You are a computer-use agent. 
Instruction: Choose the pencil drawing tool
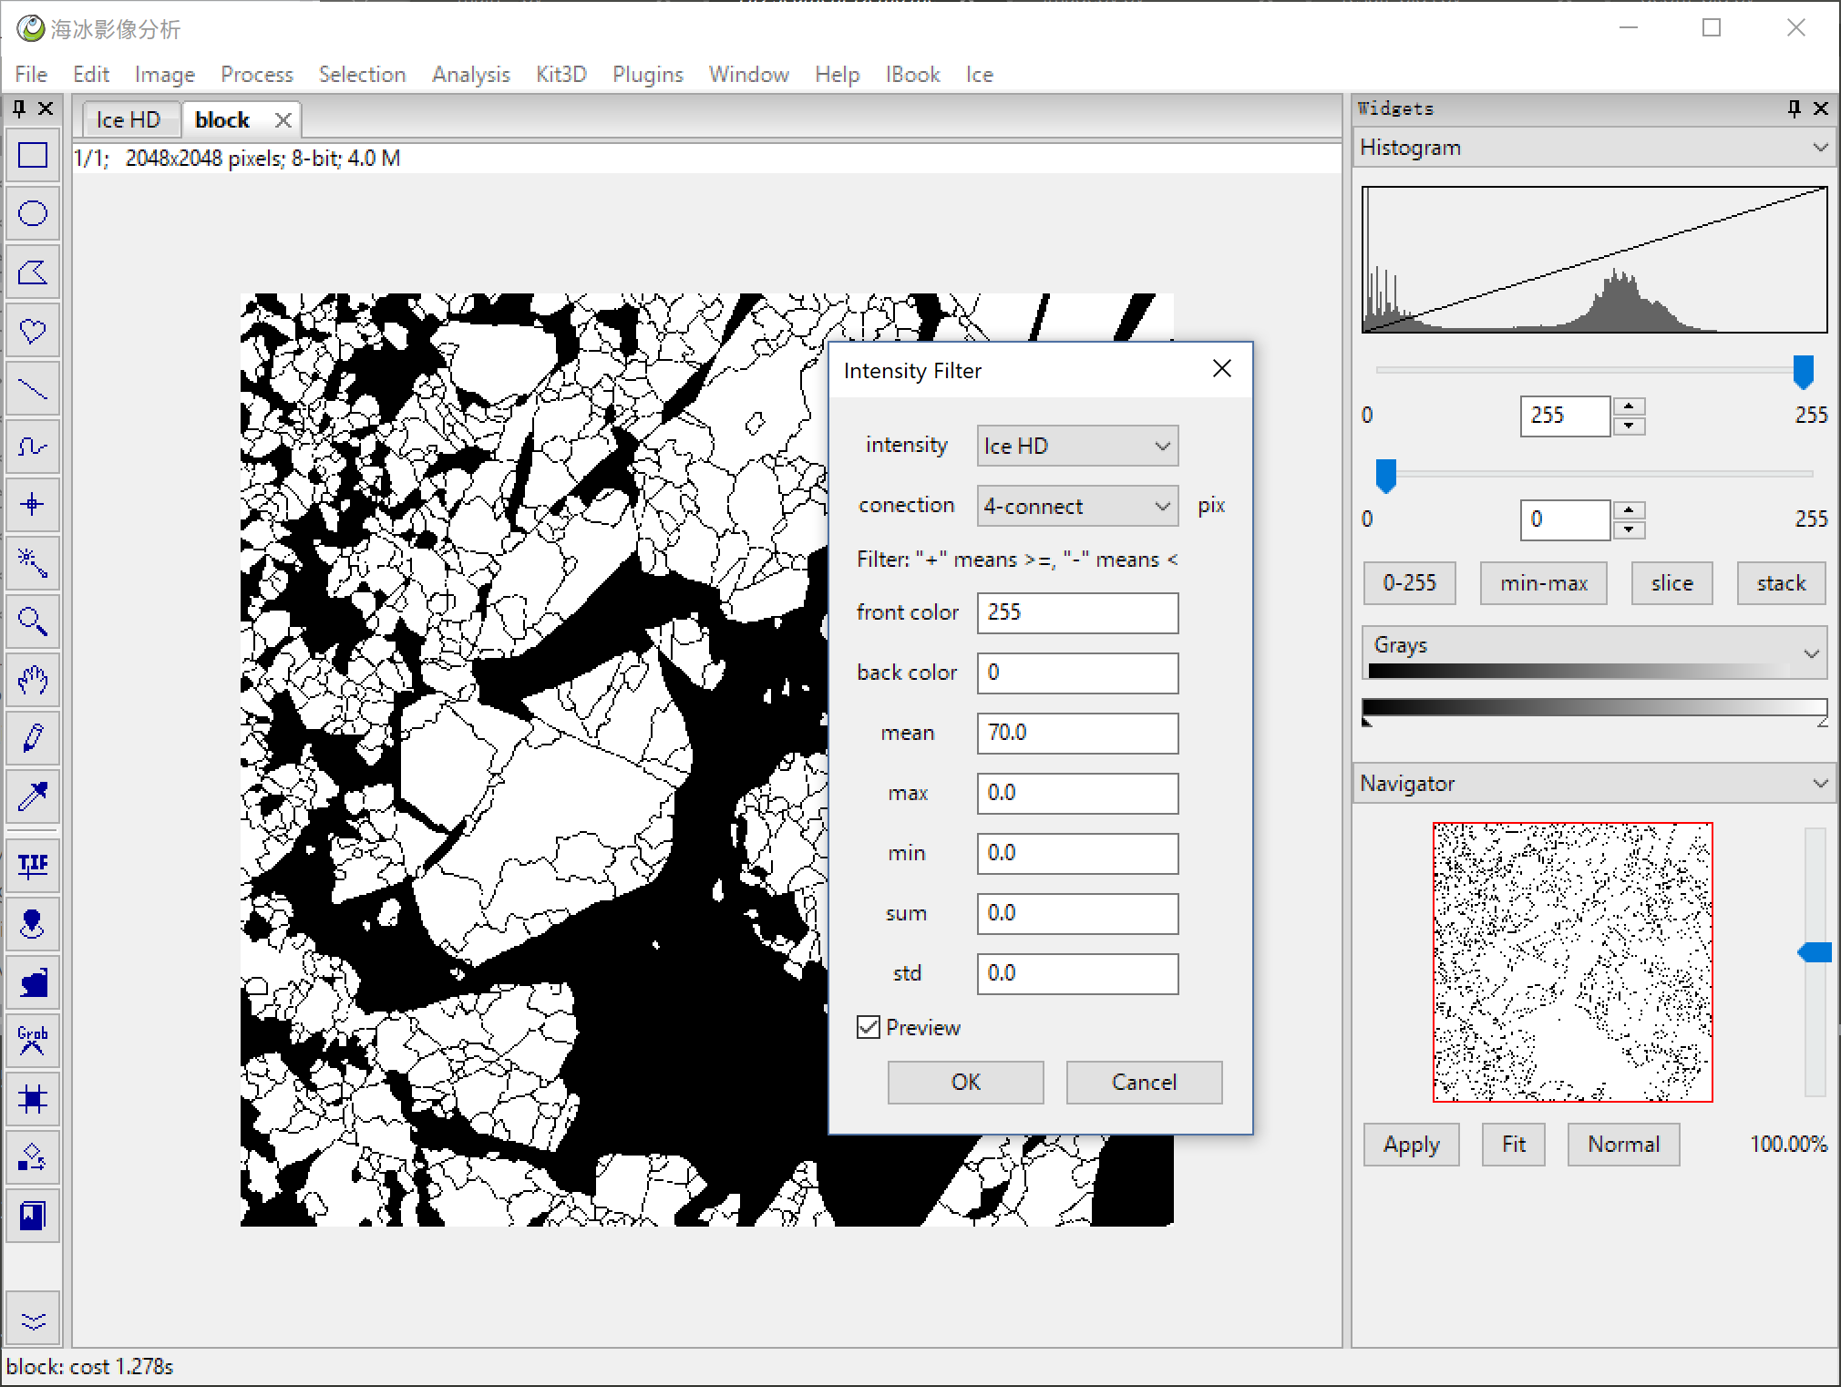(33, 738)
